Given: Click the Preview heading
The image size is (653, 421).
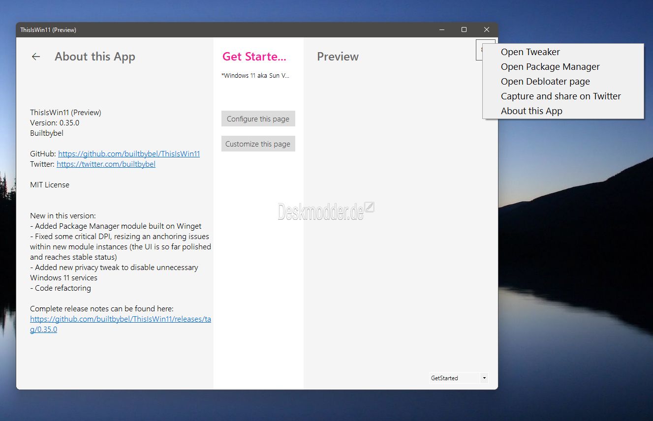Looking at the screenshot, I should 338,57.
